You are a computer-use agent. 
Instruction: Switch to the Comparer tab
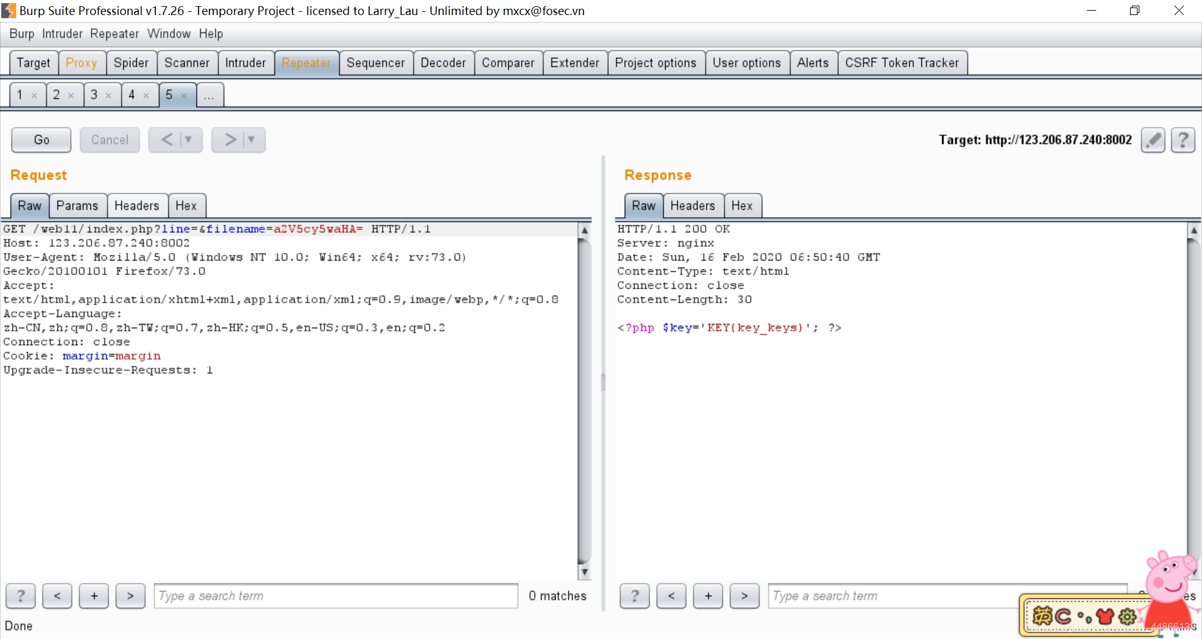point(508,63)
